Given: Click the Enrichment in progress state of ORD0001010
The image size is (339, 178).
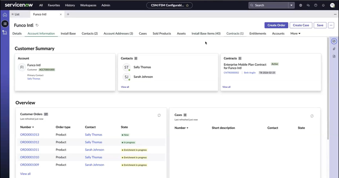Looking at the screenshot, I should pyautogui.click(x=134, y=158).
